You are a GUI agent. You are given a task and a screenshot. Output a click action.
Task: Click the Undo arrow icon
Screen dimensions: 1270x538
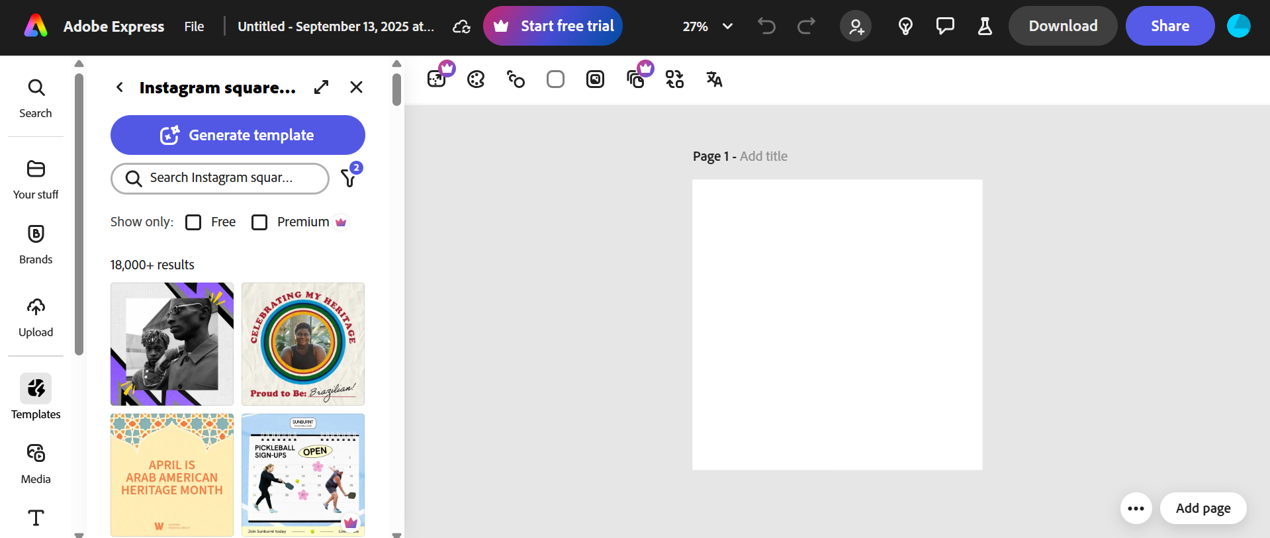[x=766, y=26]
